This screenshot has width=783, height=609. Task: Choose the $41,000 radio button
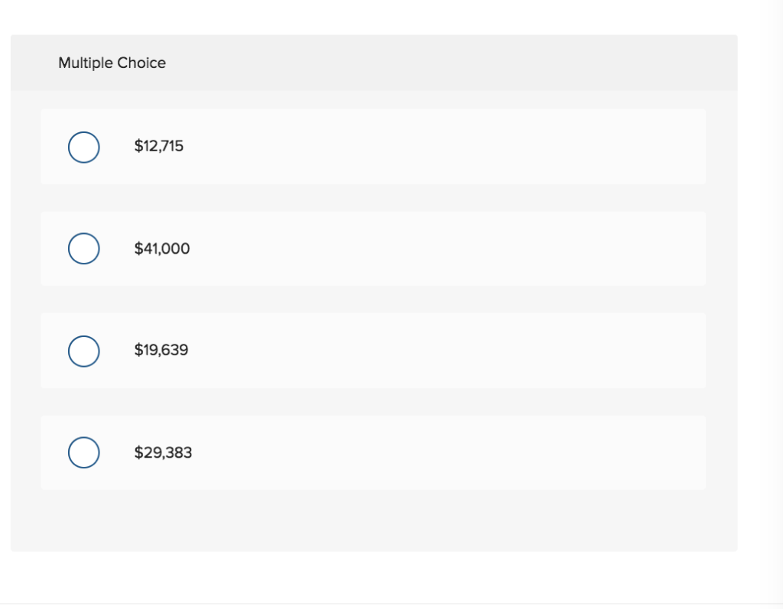pyautogui.click(x=83, y=248)
